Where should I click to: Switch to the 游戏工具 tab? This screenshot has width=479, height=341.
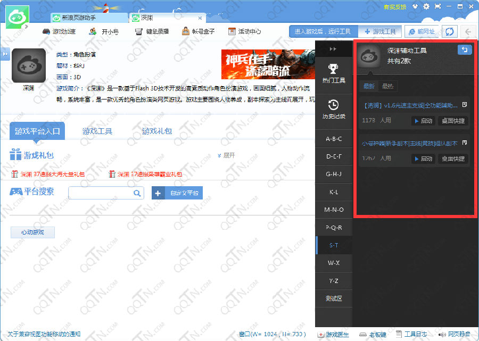tap(97, 131)
